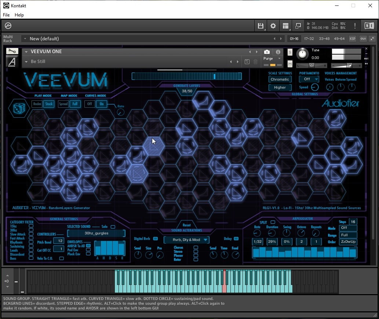The height and width of the screenshot is (319, 379).
Task: Click the Reset button under the hexagons
Action: pos(187,225)
